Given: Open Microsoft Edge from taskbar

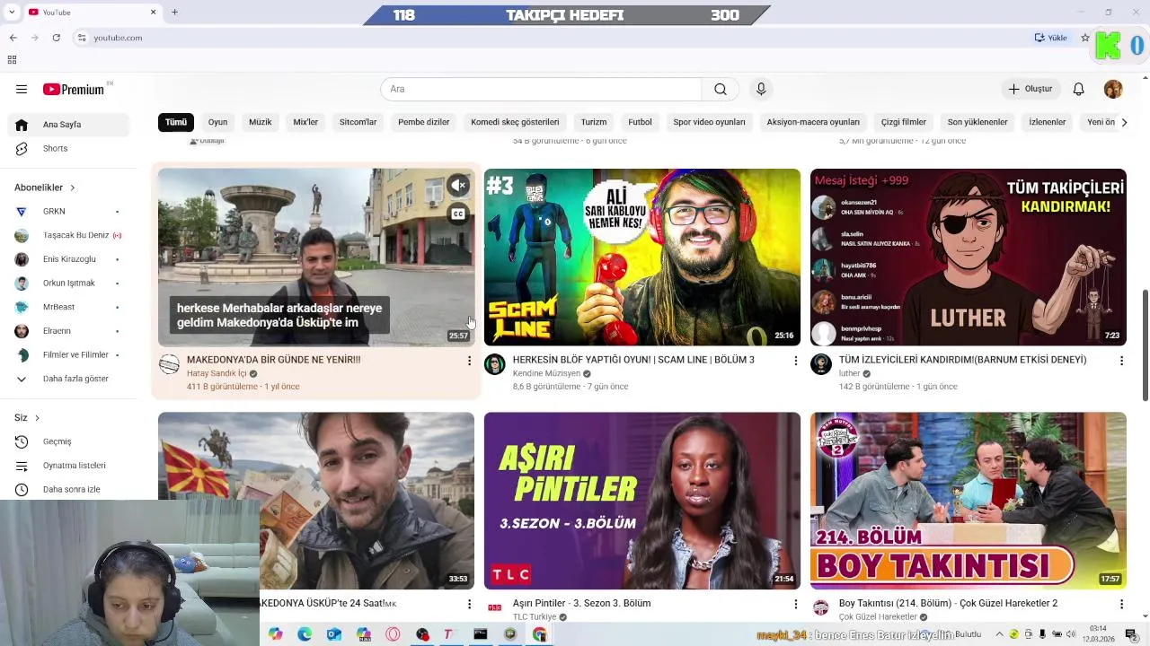Looking at the screenshot, I should 305,634.
